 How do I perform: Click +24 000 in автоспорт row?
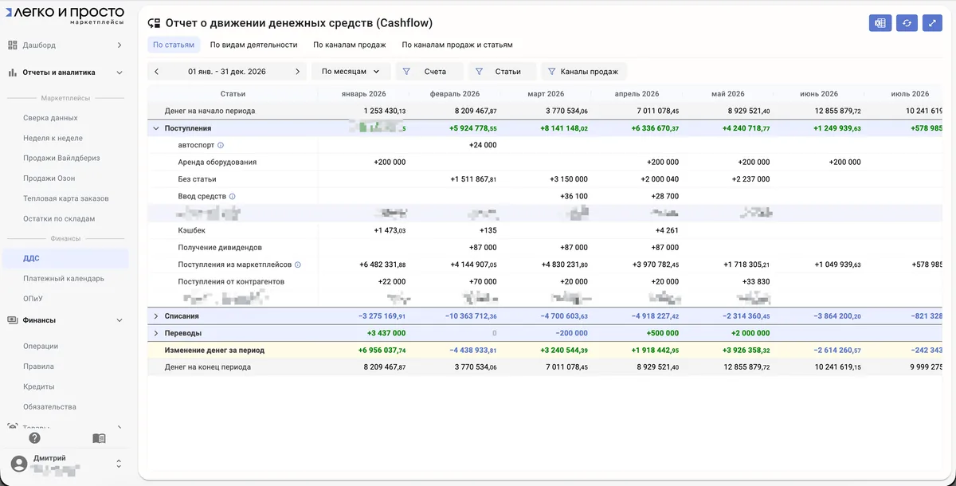pos(483,145)
